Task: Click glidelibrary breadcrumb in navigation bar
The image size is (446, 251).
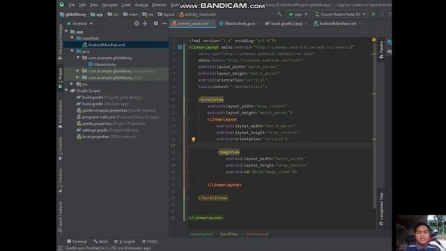Action: point(72,14)
